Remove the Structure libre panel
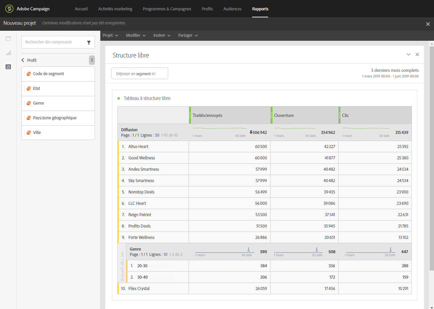 pos(417,54)
